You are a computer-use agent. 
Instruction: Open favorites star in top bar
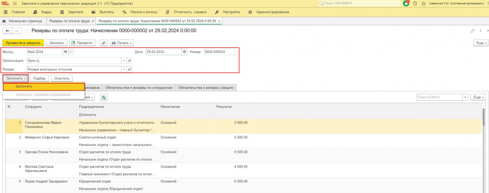[x=424, y=3]
